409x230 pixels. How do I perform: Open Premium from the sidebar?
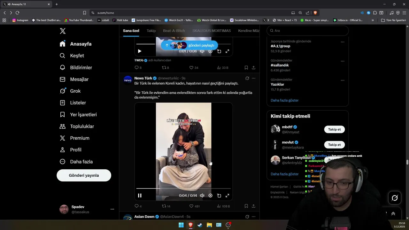74,138
